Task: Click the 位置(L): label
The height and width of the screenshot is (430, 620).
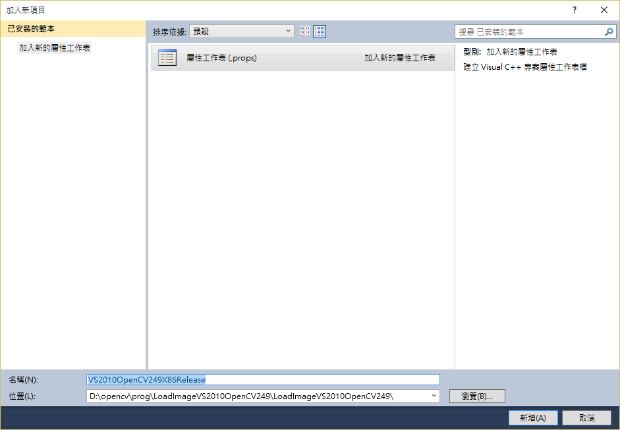Action: [22, 396]
